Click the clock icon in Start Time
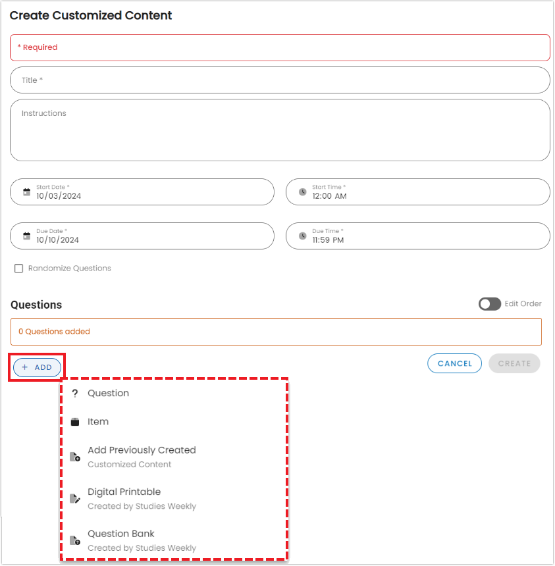This screenshot has height=566, width=555. 302,192
